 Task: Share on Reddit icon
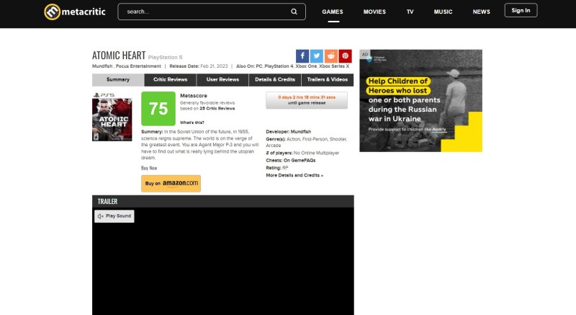(x=331, y=56)
